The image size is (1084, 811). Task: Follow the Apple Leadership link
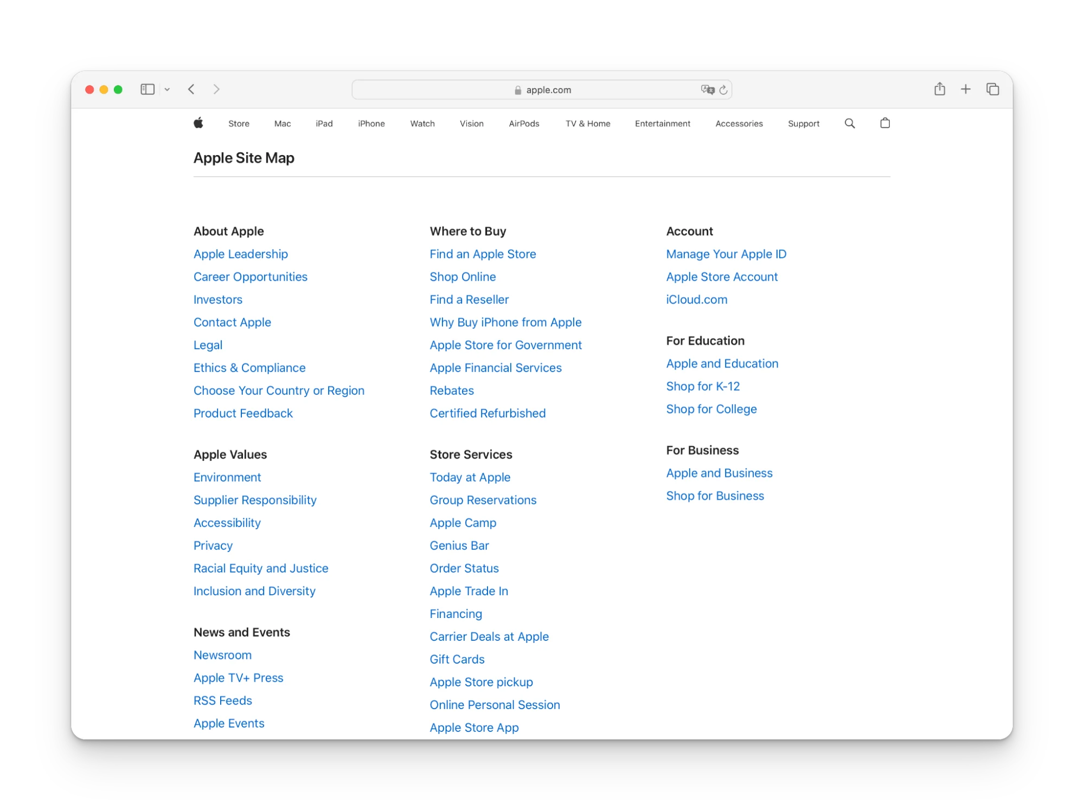point(241,254)
